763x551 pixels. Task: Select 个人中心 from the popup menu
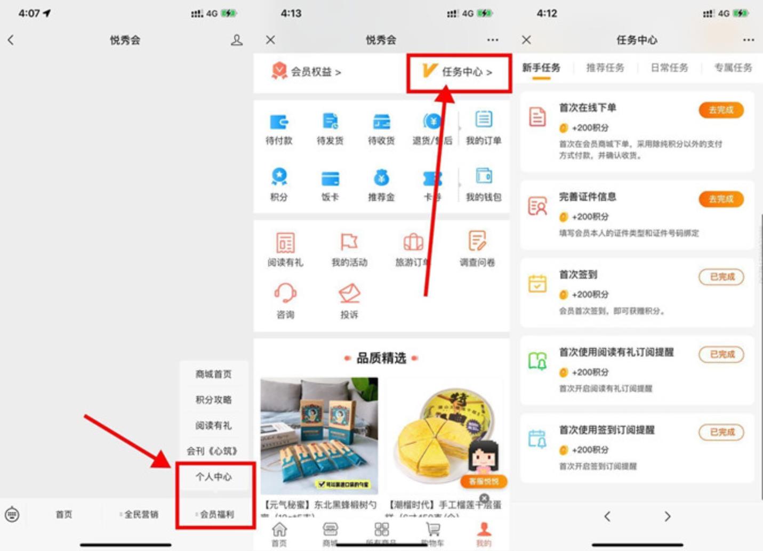pos(215,477)
